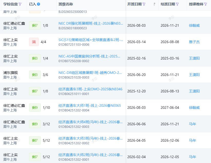Screen dimensions: 211x163
Task: Open class NEC DR强化班暑期班-线上 link
Action: tap(91, 23)
